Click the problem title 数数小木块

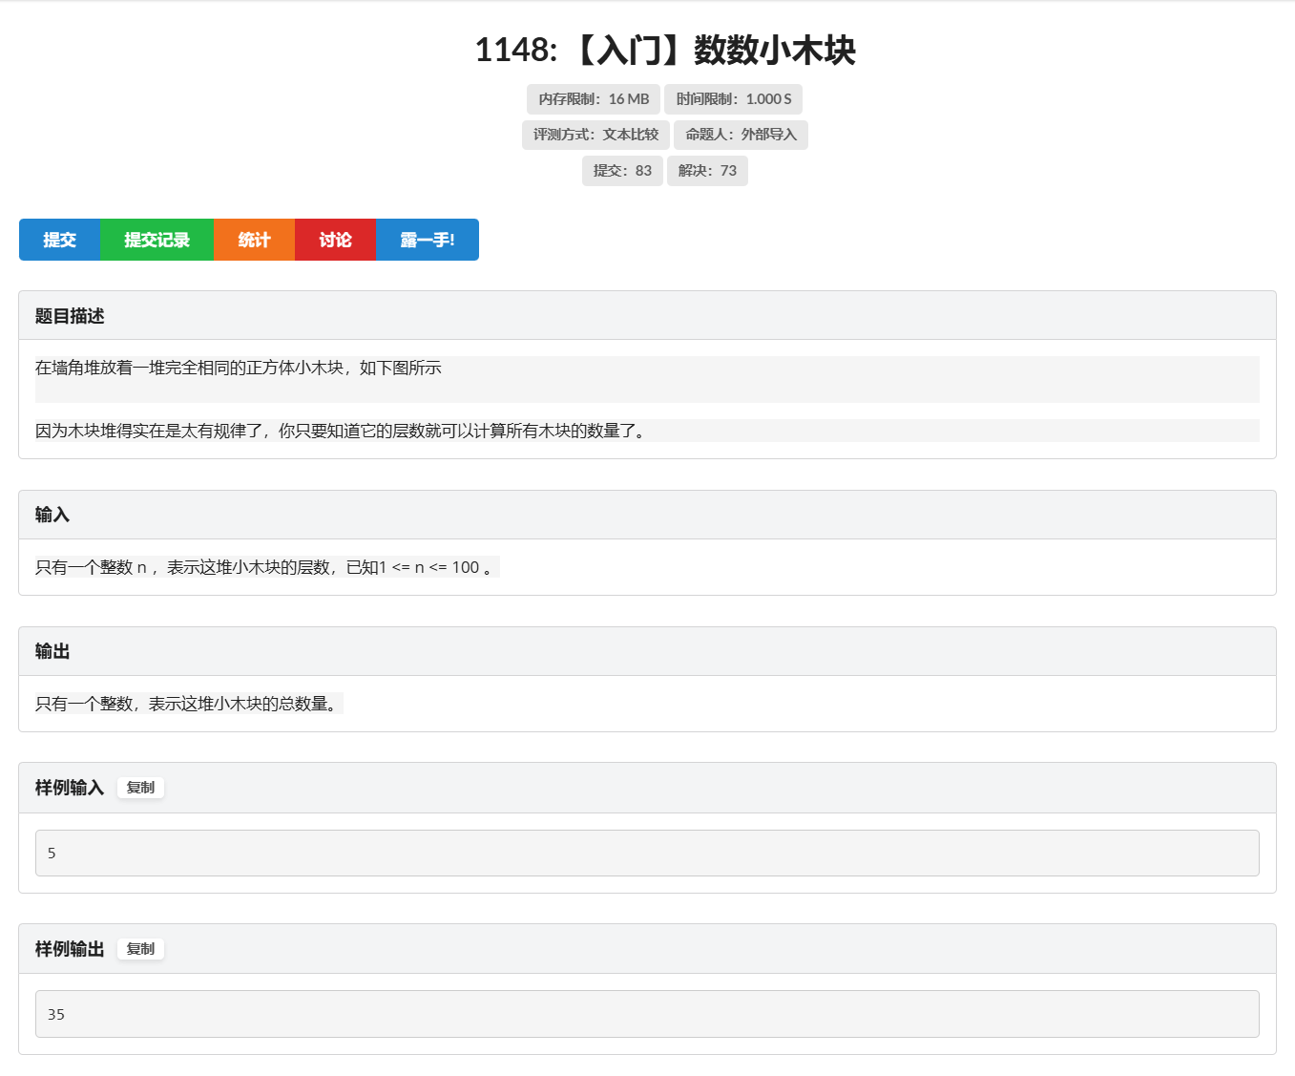pos(666,53)
